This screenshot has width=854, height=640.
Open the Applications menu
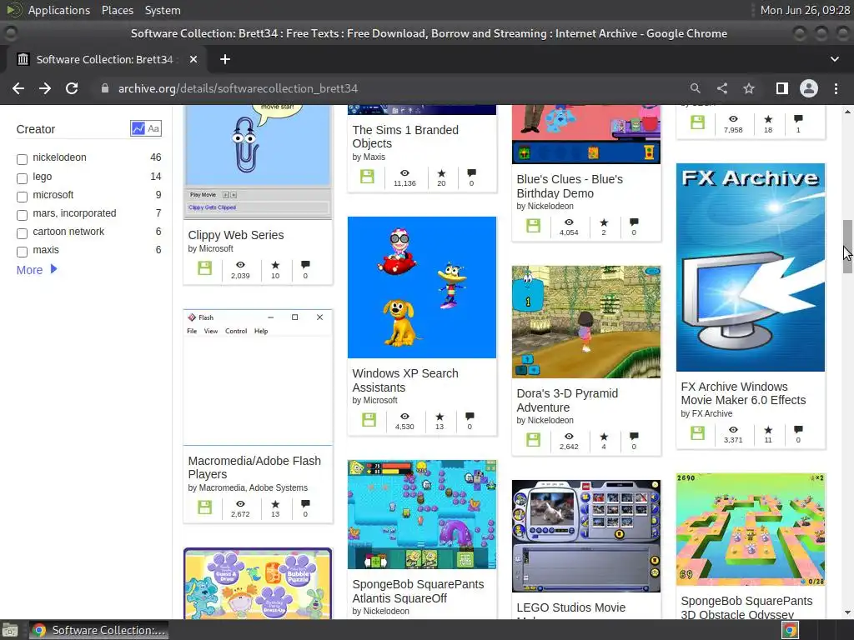tap(59, 10)
